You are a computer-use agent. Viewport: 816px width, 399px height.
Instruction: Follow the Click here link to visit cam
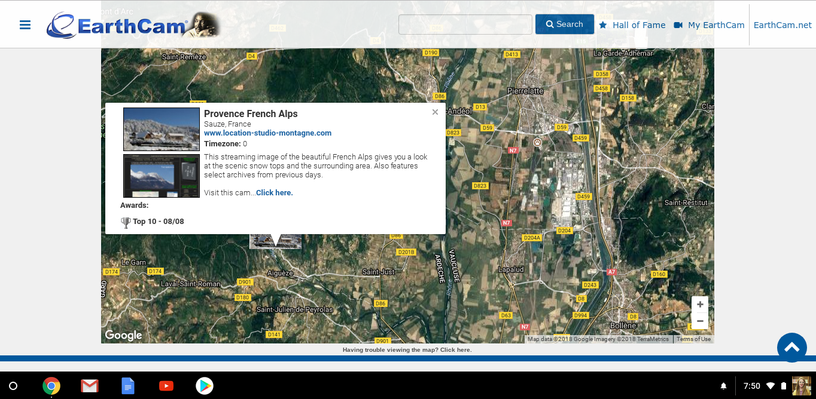coord(274,192)
